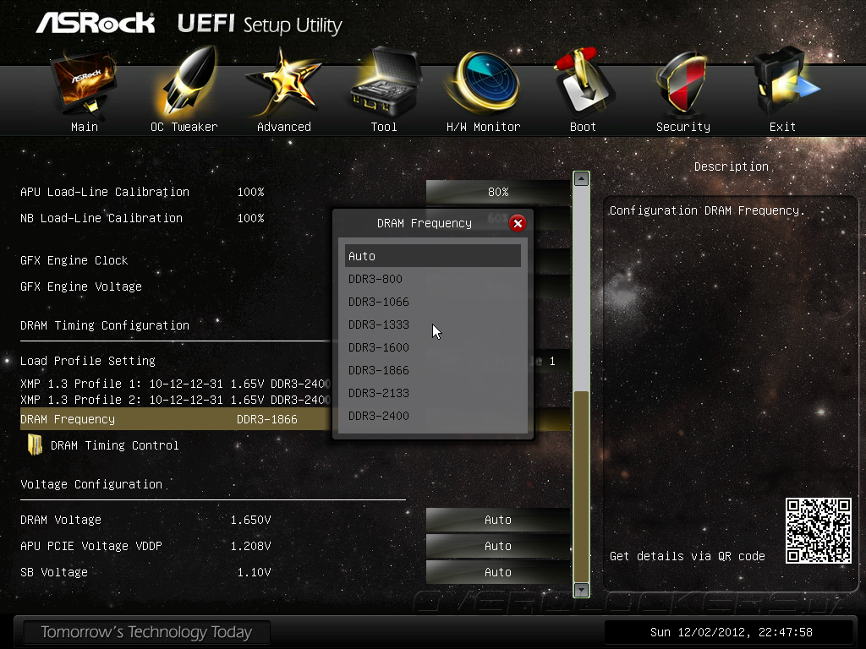
Task: Pick DDR3-2133 frequency option
Action: tap(432, 393)
